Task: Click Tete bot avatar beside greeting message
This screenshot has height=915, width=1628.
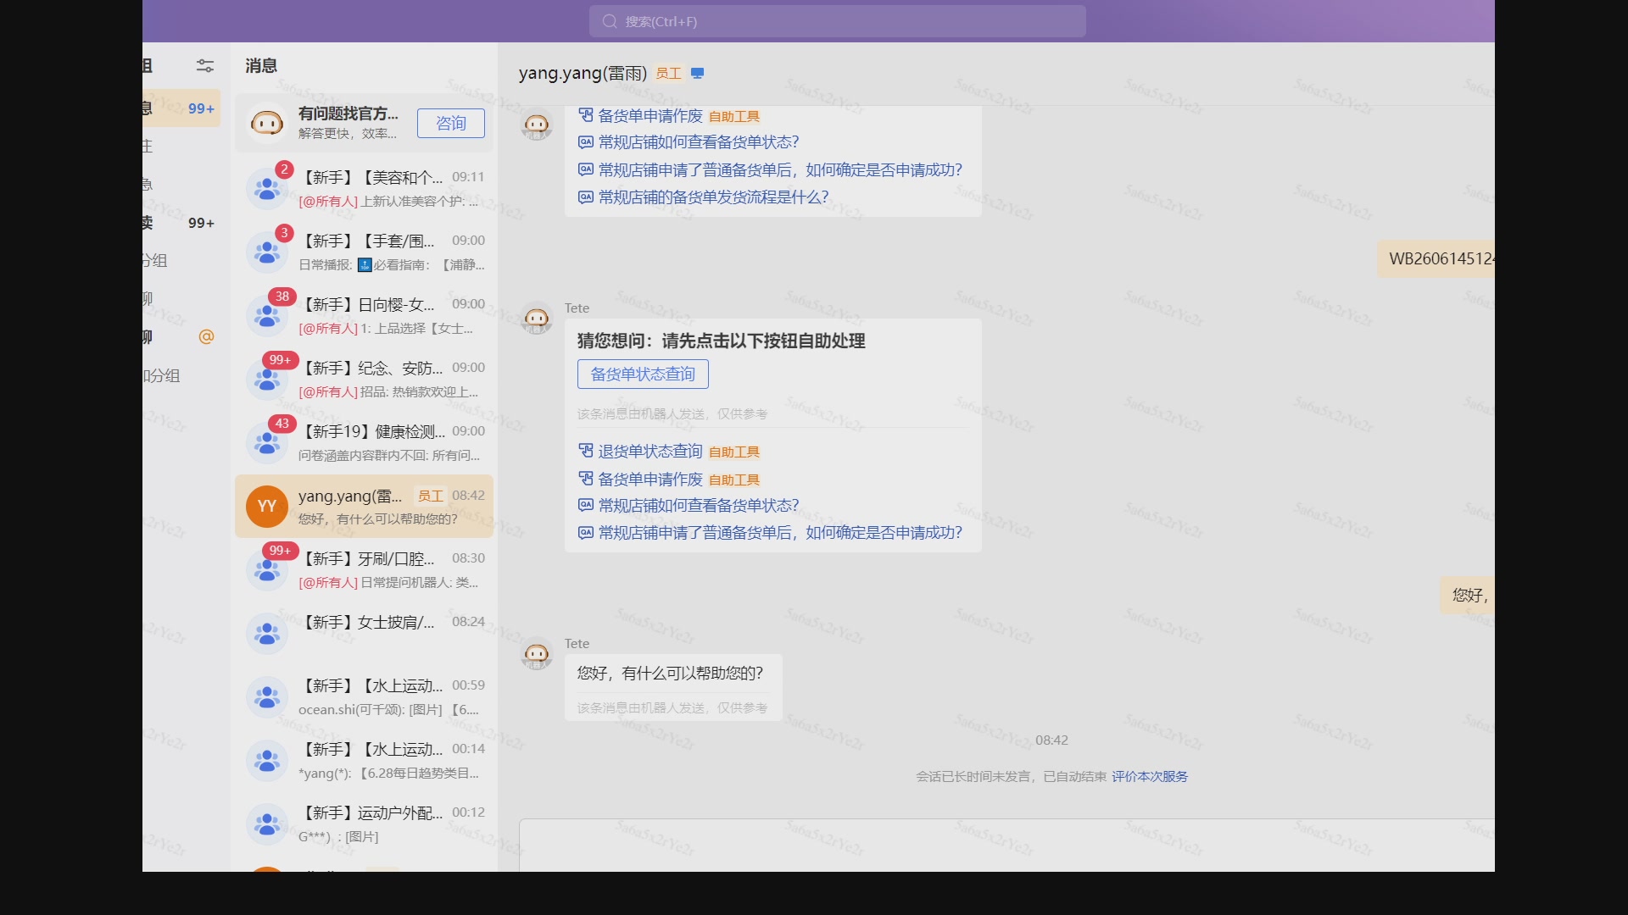Action: click(x=537, y=654)
